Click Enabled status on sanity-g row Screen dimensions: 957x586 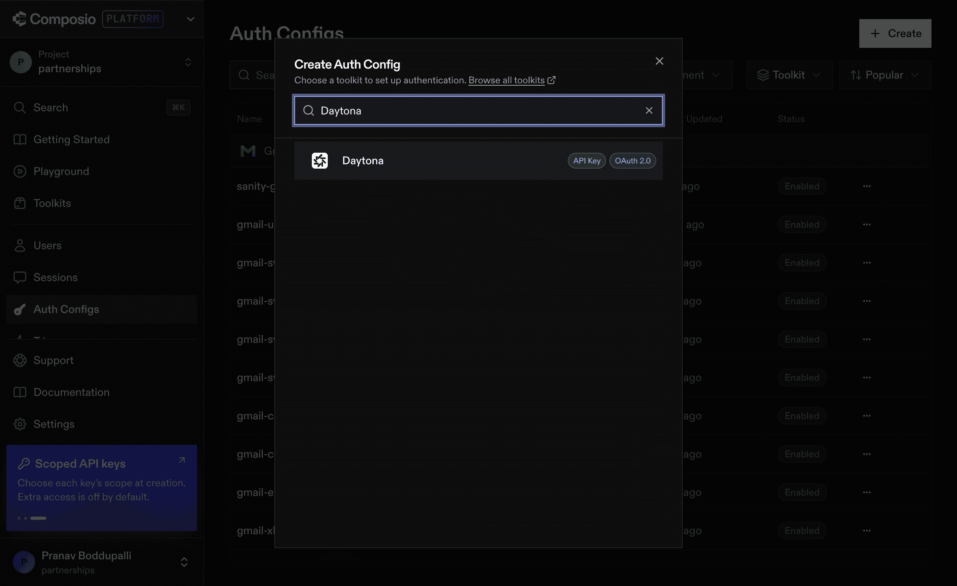[802, 186]
